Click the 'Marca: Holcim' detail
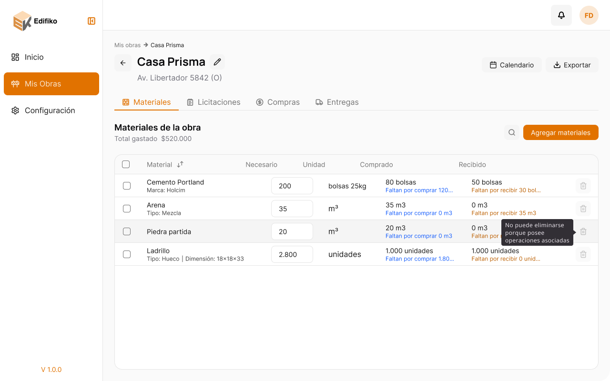This screenshot has width=610, height=381. point(166,190)
